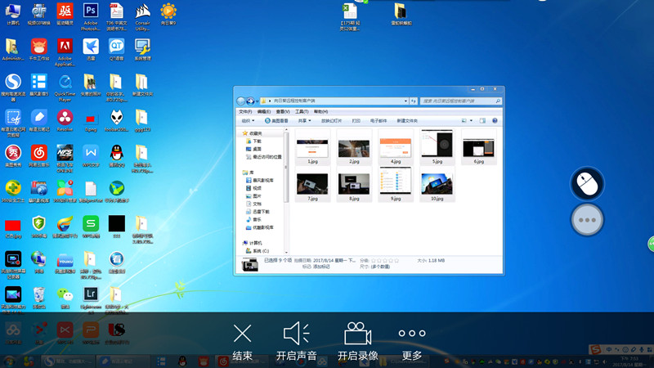Screen dimensions: 654x368
Task: Click the 新建文件夹 toolbar button
Action: coord(408,120)
